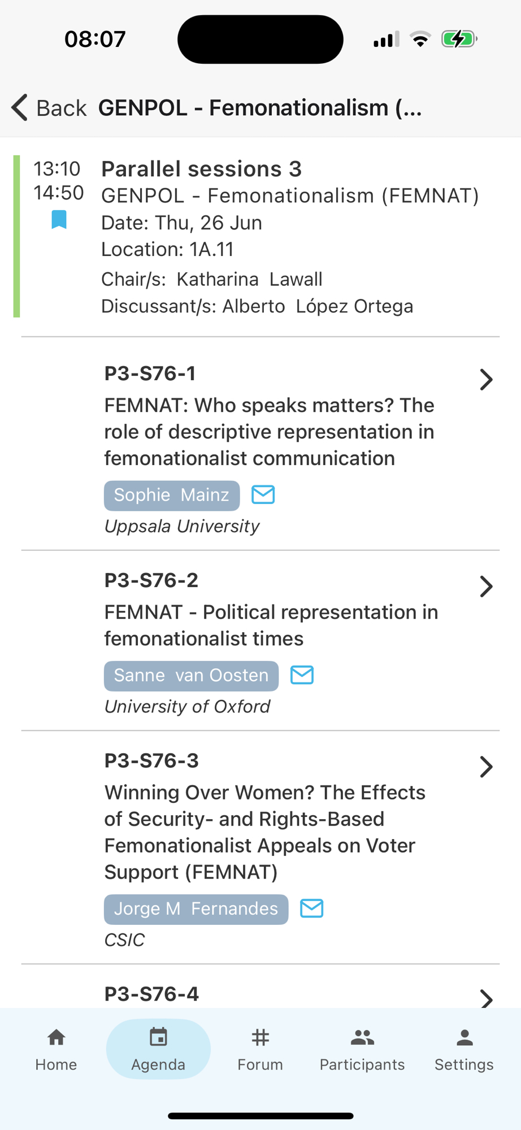Open Sophie Mainz author profile tag
This screenshot has width=521, height=1130.
171,495
